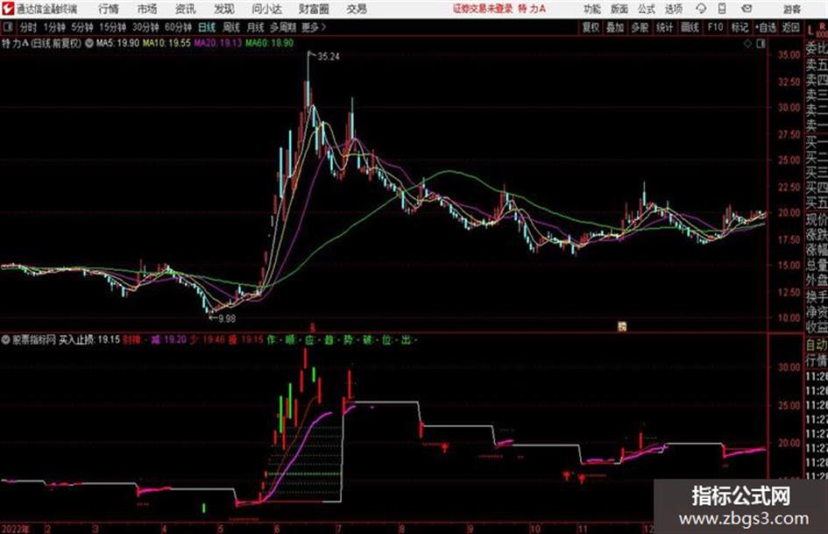Click the 特力A stock name in title bar
828x534 pixels.
coord(532,9)
